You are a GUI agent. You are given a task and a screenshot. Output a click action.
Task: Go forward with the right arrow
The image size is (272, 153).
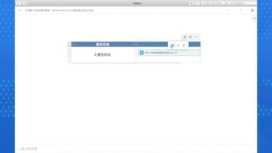coord(24,3)
